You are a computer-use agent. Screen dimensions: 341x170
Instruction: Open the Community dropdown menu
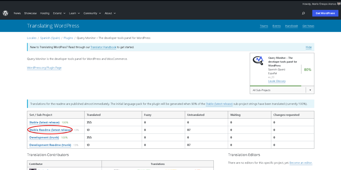92,13
